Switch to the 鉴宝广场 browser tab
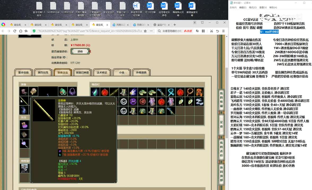This screenshot has height=190, width=312. [162, 25]
